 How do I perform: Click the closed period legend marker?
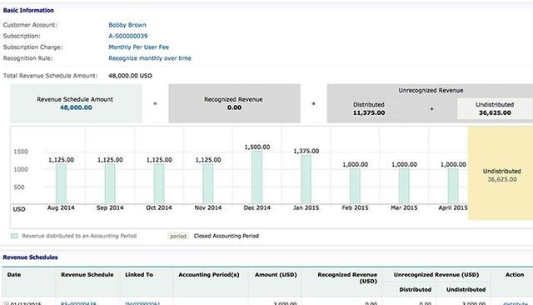pos(178,236)
